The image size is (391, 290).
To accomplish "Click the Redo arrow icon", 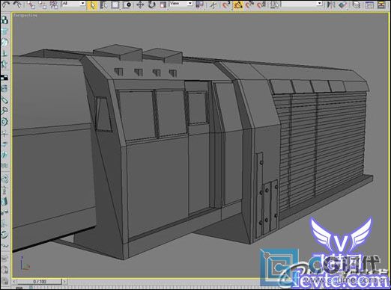I will point(17,4).
